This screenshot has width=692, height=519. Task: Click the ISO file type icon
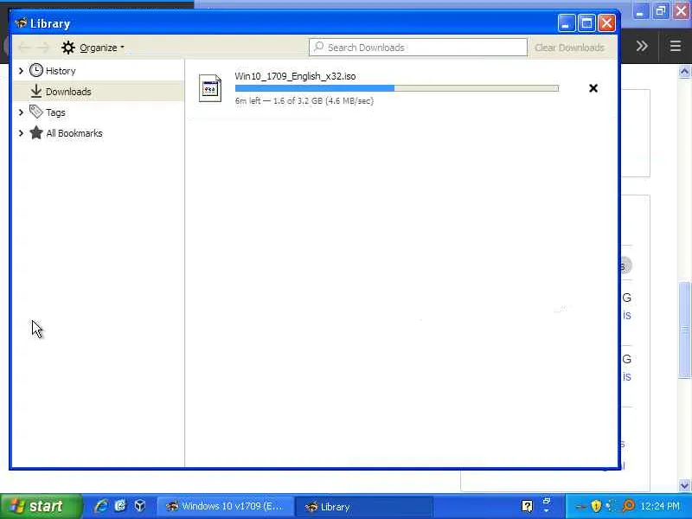[210, 88]
